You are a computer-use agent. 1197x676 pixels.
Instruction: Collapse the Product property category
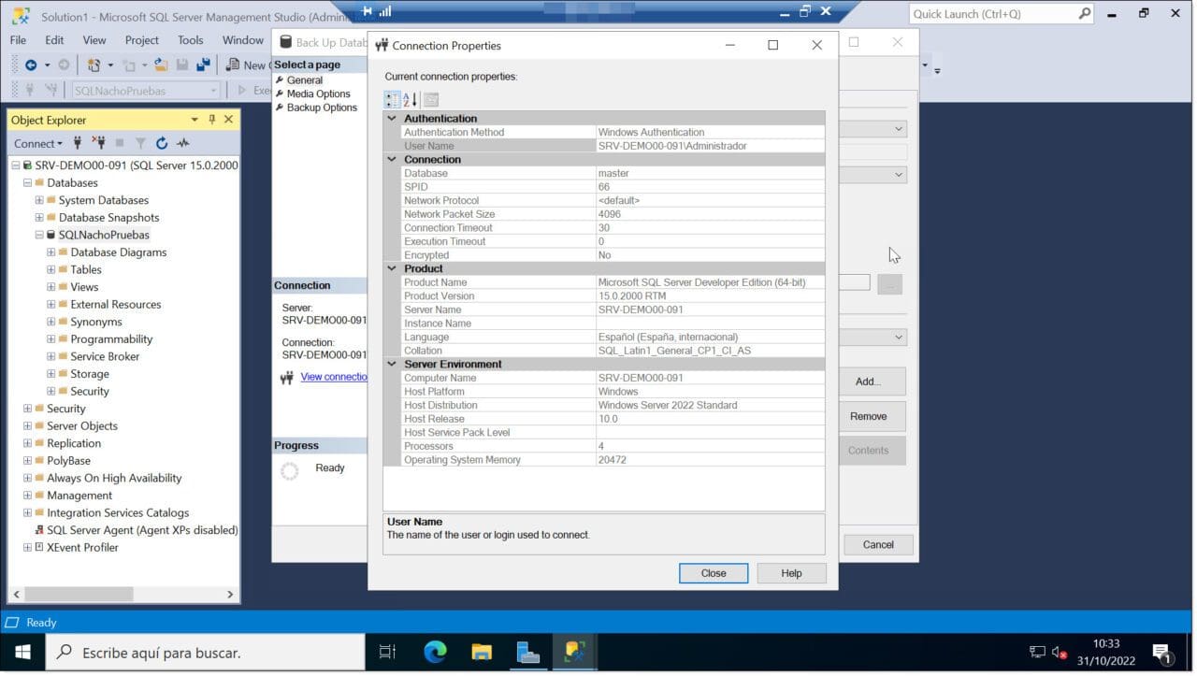click(392, 268)
